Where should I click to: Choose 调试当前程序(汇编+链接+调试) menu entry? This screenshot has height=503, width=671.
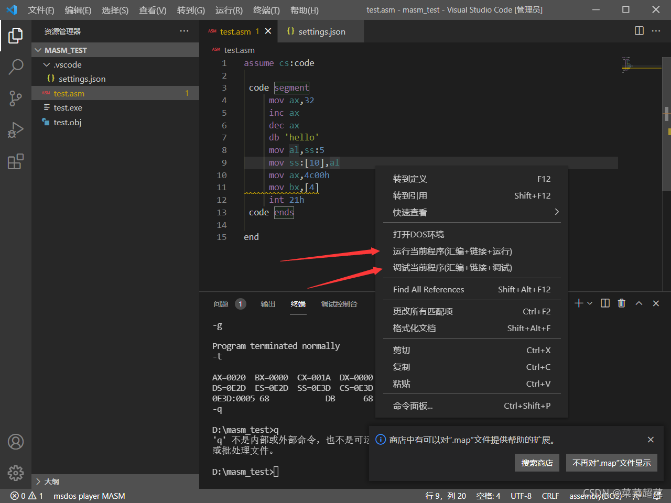coord(472,267)
